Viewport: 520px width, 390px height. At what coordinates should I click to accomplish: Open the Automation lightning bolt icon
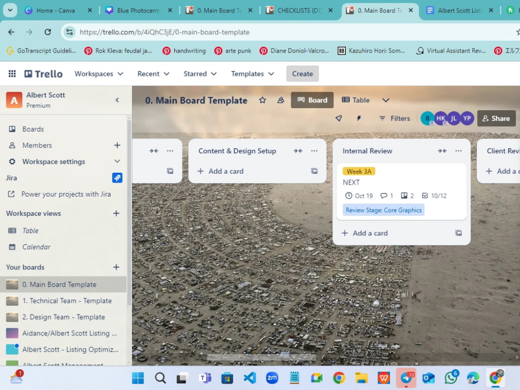(x=359, y=119)
